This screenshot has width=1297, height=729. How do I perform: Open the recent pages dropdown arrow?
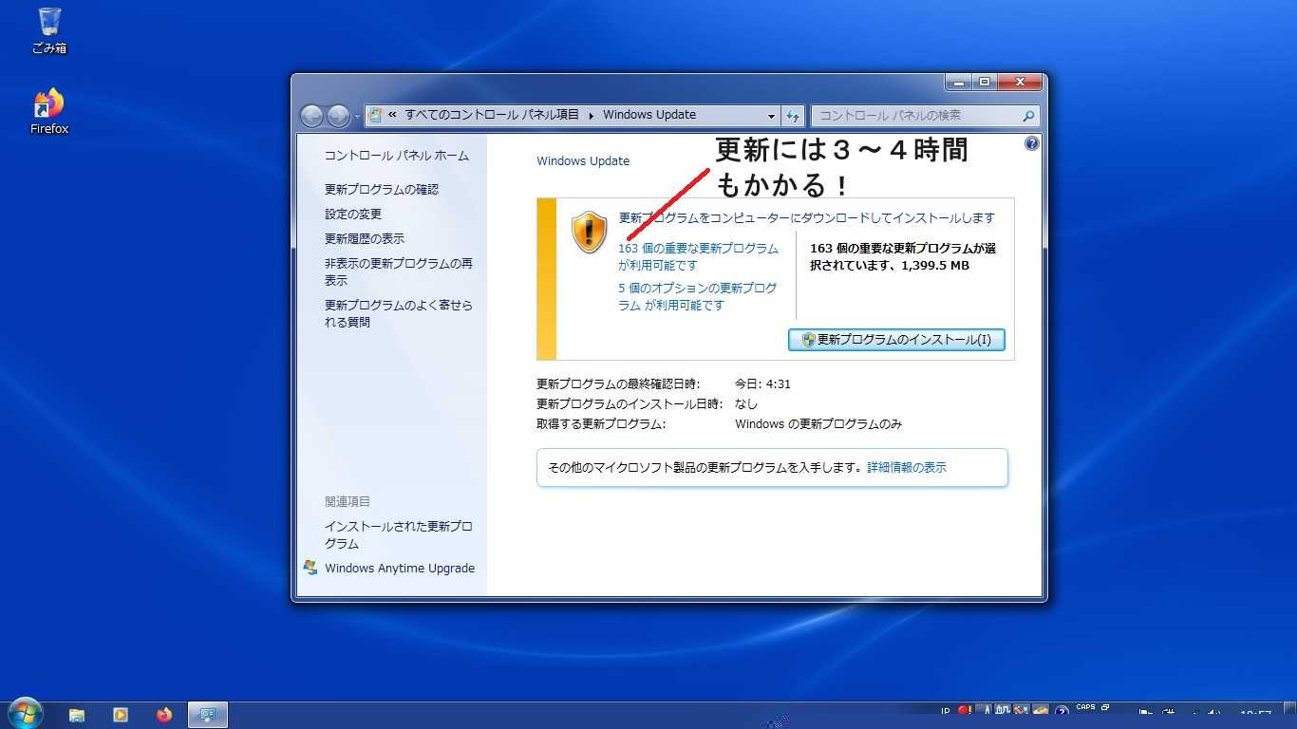(x=357, y=117)
